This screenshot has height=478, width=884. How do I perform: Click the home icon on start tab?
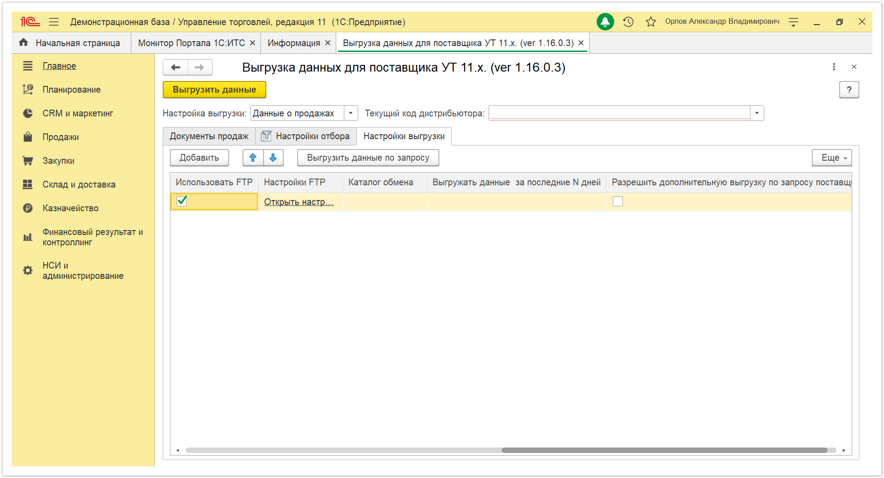point(23,43)
